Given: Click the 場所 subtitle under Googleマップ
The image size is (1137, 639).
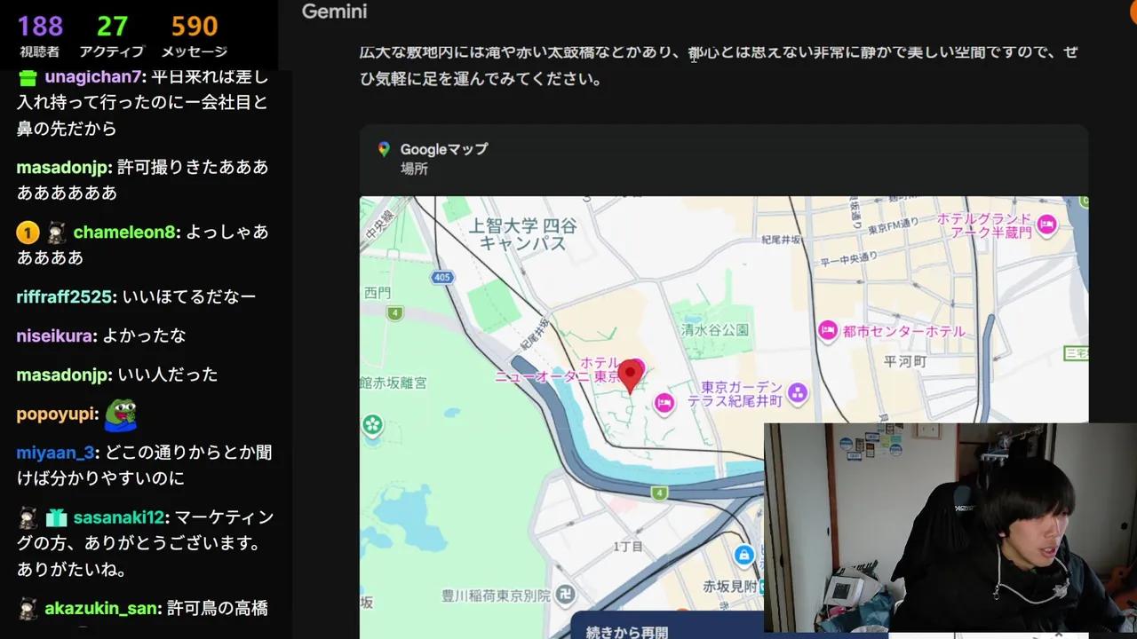Looking at the screenshot, I should [414, 169].
